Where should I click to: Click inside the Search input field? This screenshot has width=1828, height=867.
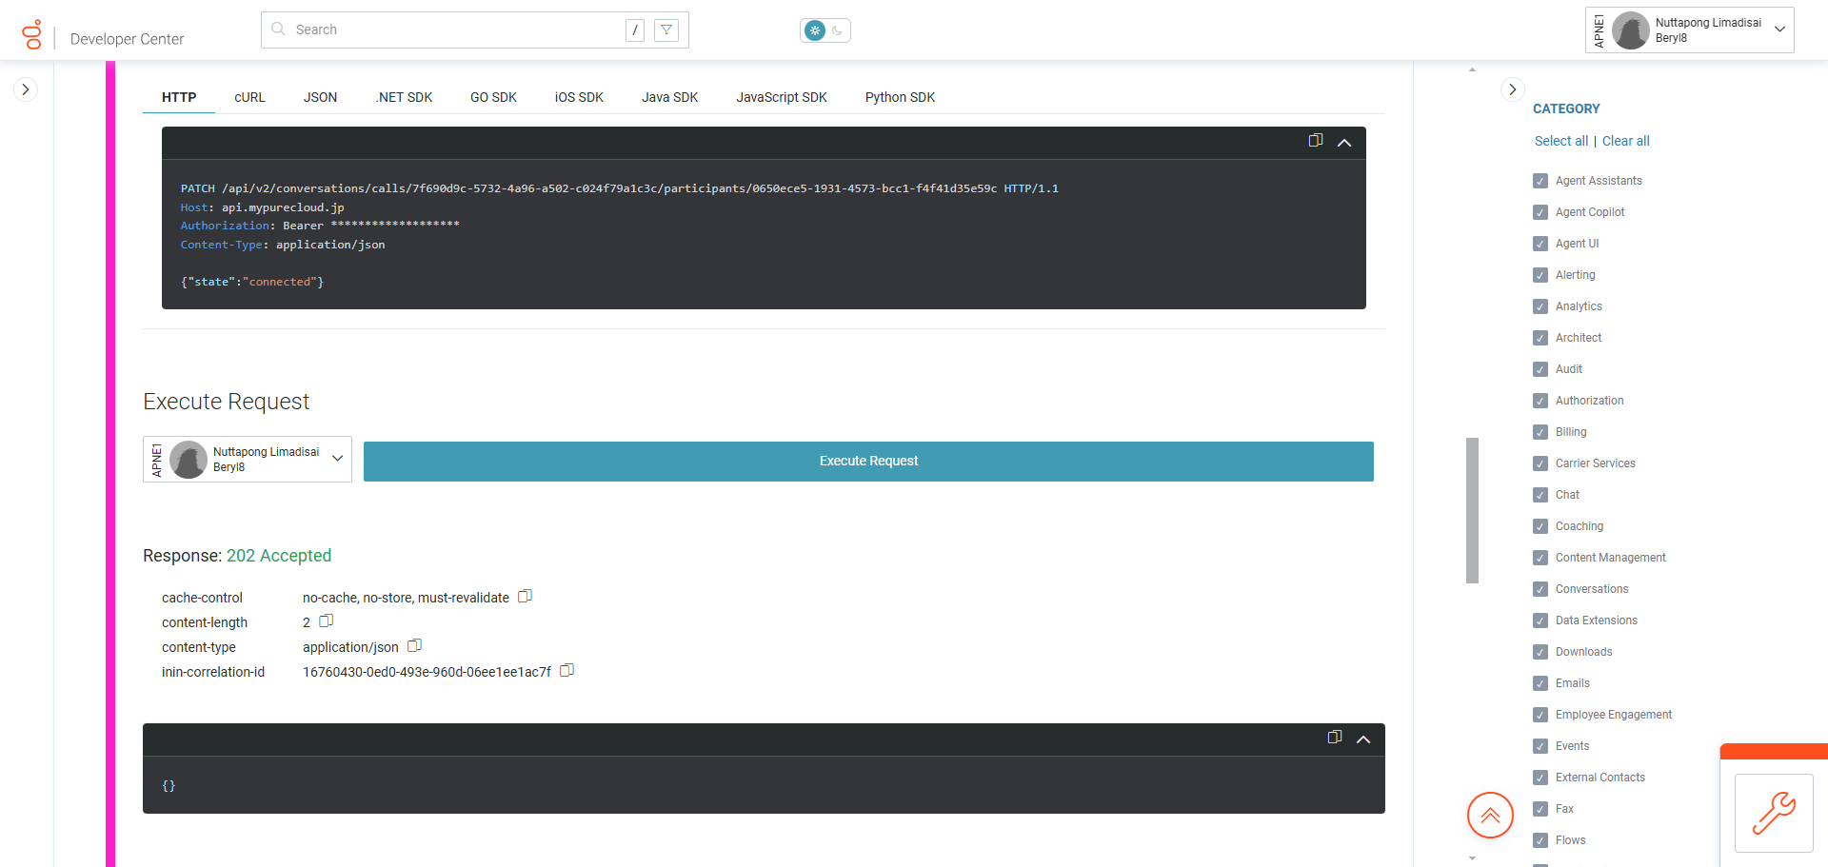click(x=447, y=30)
